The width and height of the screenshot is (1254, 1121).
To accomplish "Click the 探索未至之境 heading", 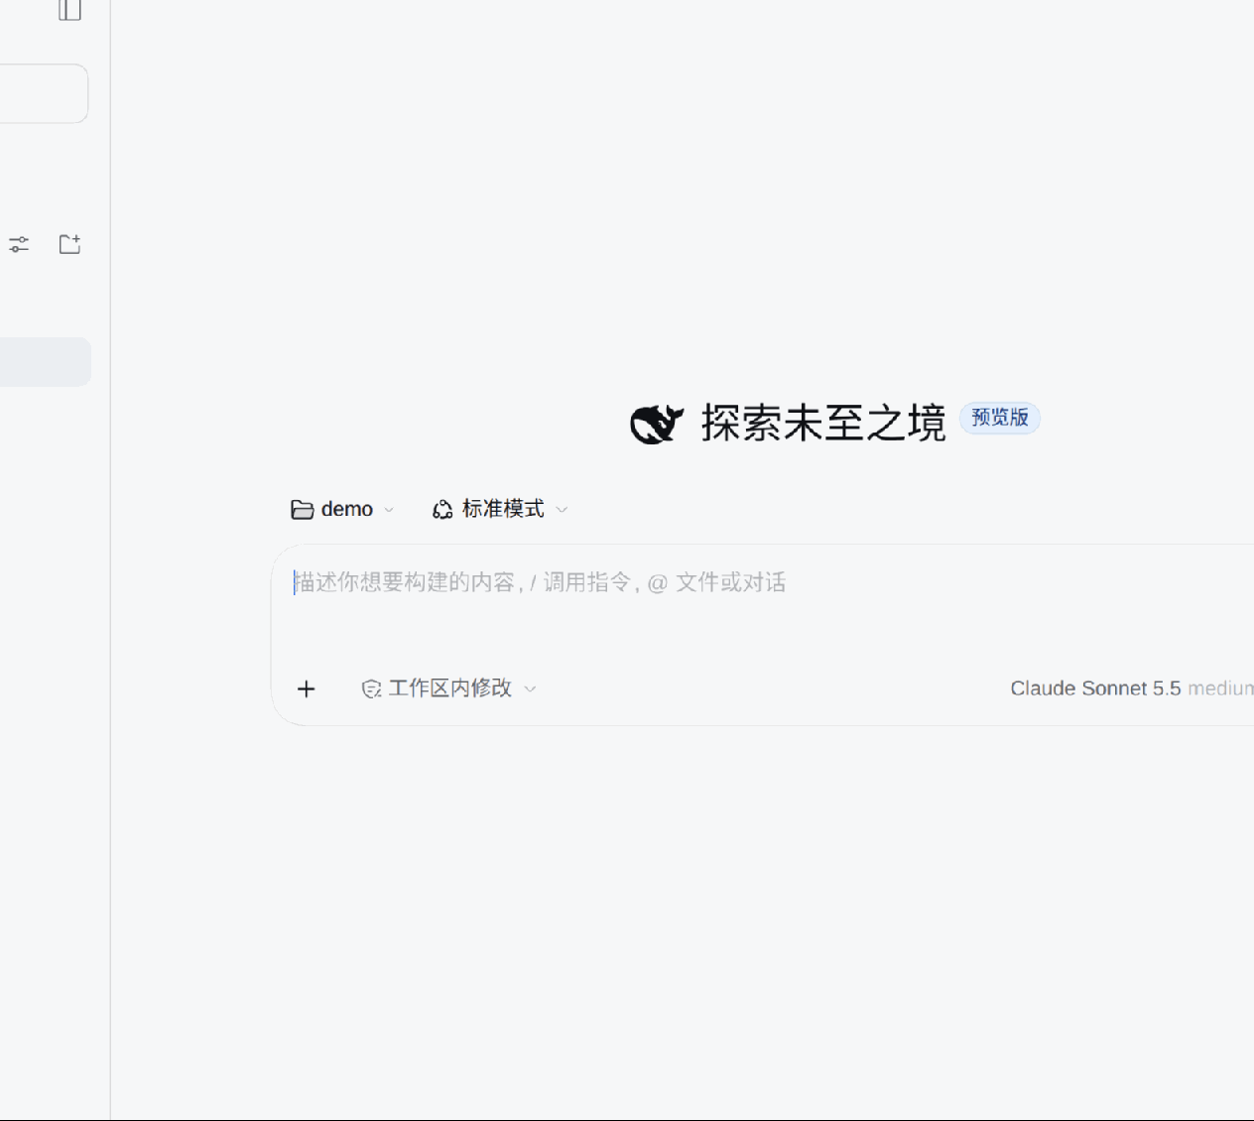I will [x=823, y=424].
